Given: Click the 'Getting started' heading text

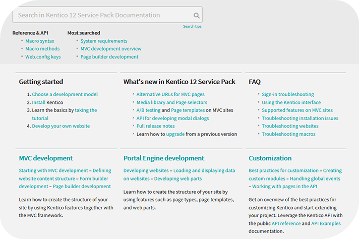Looking at the screenshot, I should (x=41, y=82).
